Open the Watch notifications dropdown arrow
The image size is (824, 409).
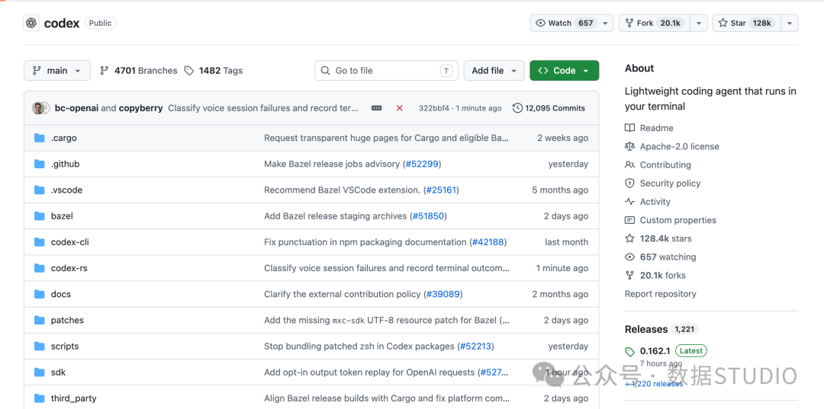[605, 23]
